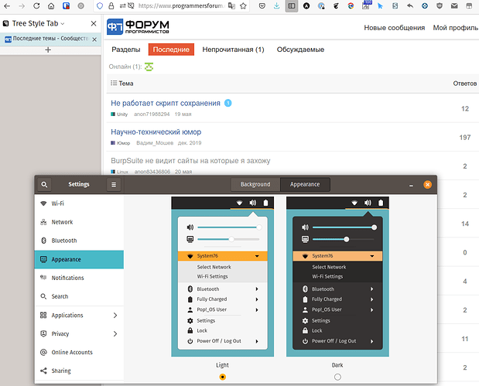Viewport: 479px width, 386px height.
Task: Open Notifications settings panel
Action: [x=79, y=278]
